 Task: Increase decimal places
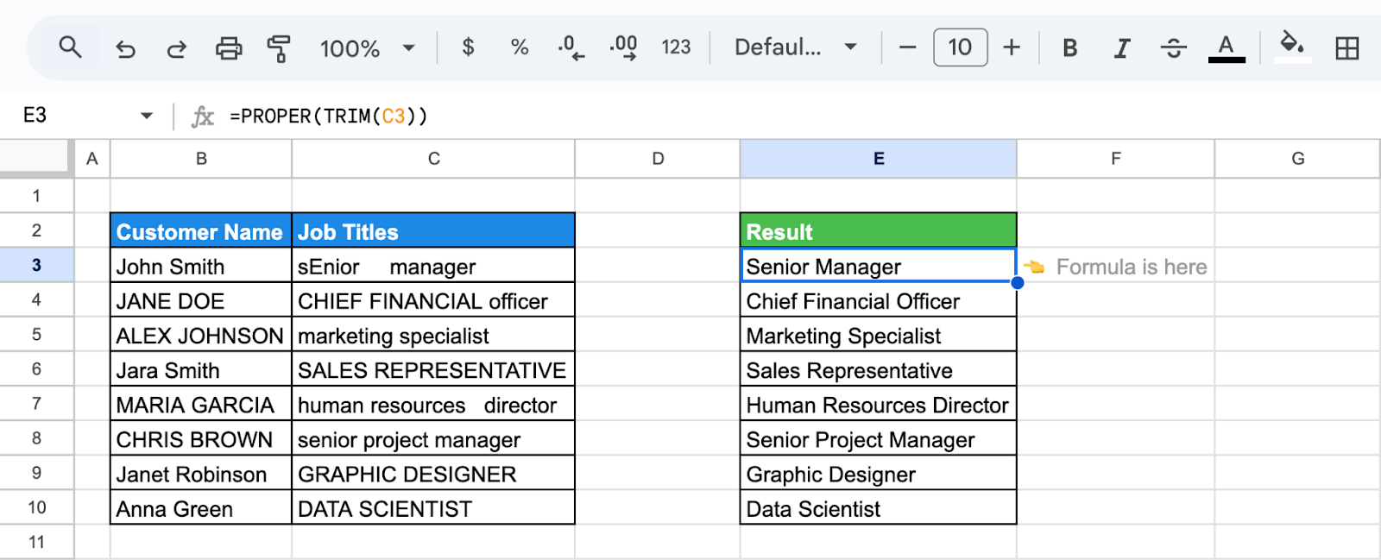(623, 47)
